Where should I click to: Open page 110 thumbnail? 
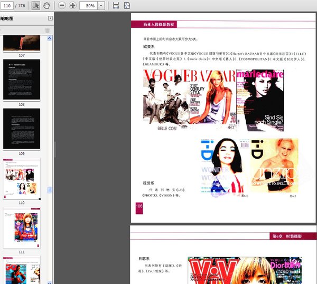point(22,179)
